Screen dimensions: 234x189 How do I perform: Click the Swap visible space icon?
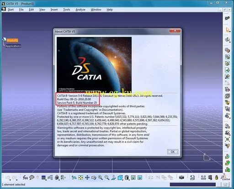point(140,178)
